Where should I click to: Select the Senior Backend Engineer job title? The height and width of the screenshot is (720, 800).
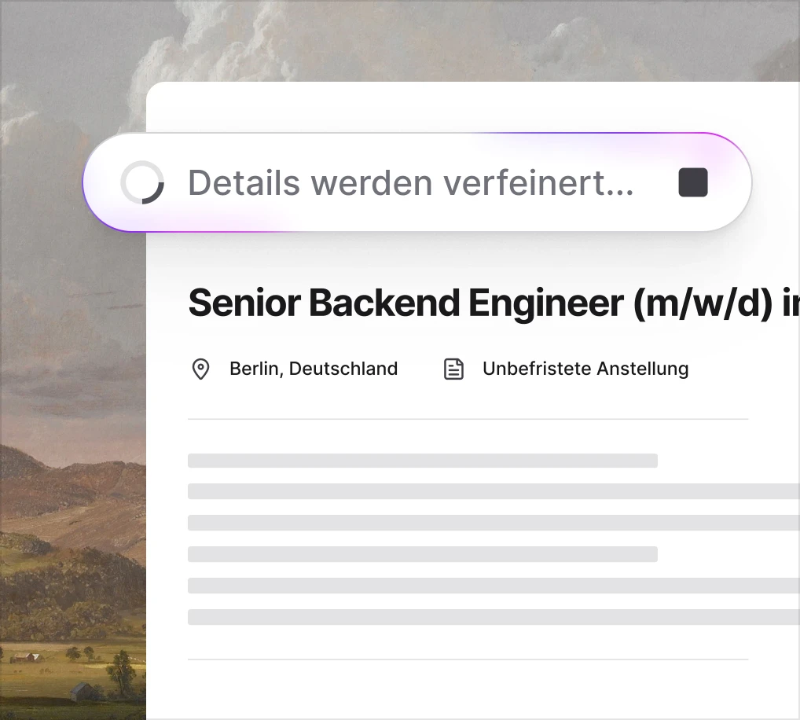(x=494, y=303)
